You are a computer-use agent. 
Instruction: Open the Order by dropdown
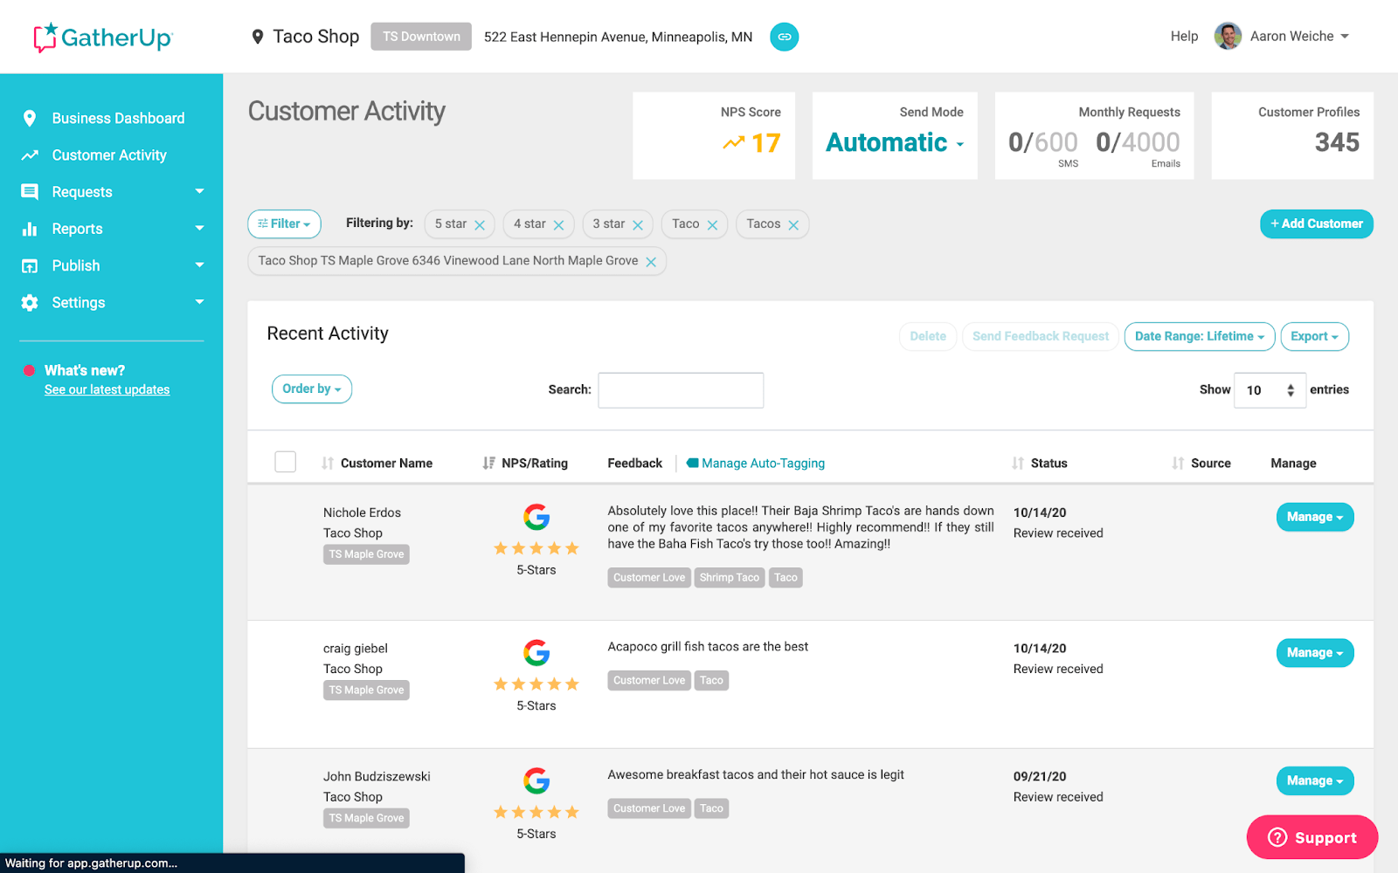[311, 388]
